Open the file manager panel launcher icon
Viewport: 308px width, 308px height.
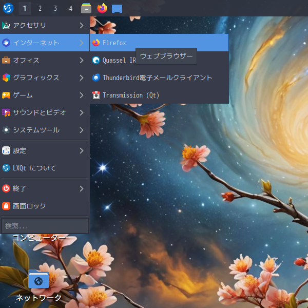(86, 8)
